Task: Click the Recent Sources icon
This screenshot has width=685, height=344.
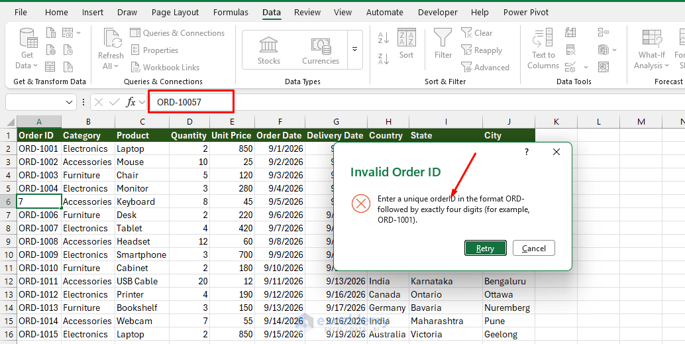Action: [x=68, y=50]
